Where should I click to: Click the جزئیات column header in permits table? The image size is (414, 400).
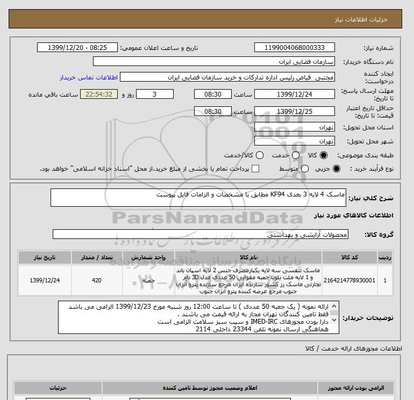pos(58,388)
